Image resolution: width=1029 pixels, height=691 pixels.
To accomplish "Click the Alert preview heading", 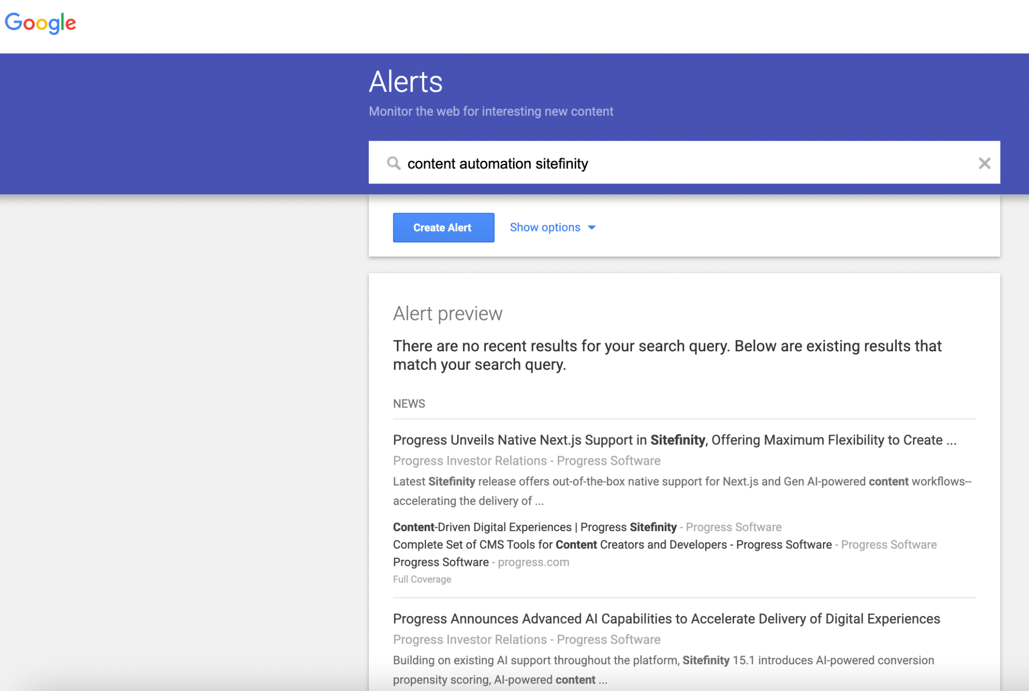I will click(448, 313).
